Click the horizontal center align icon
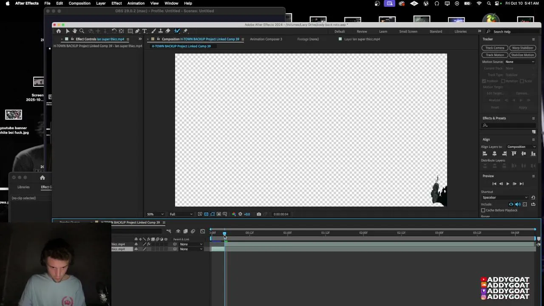Screen dimensions: 544x306 coord(494,153)
